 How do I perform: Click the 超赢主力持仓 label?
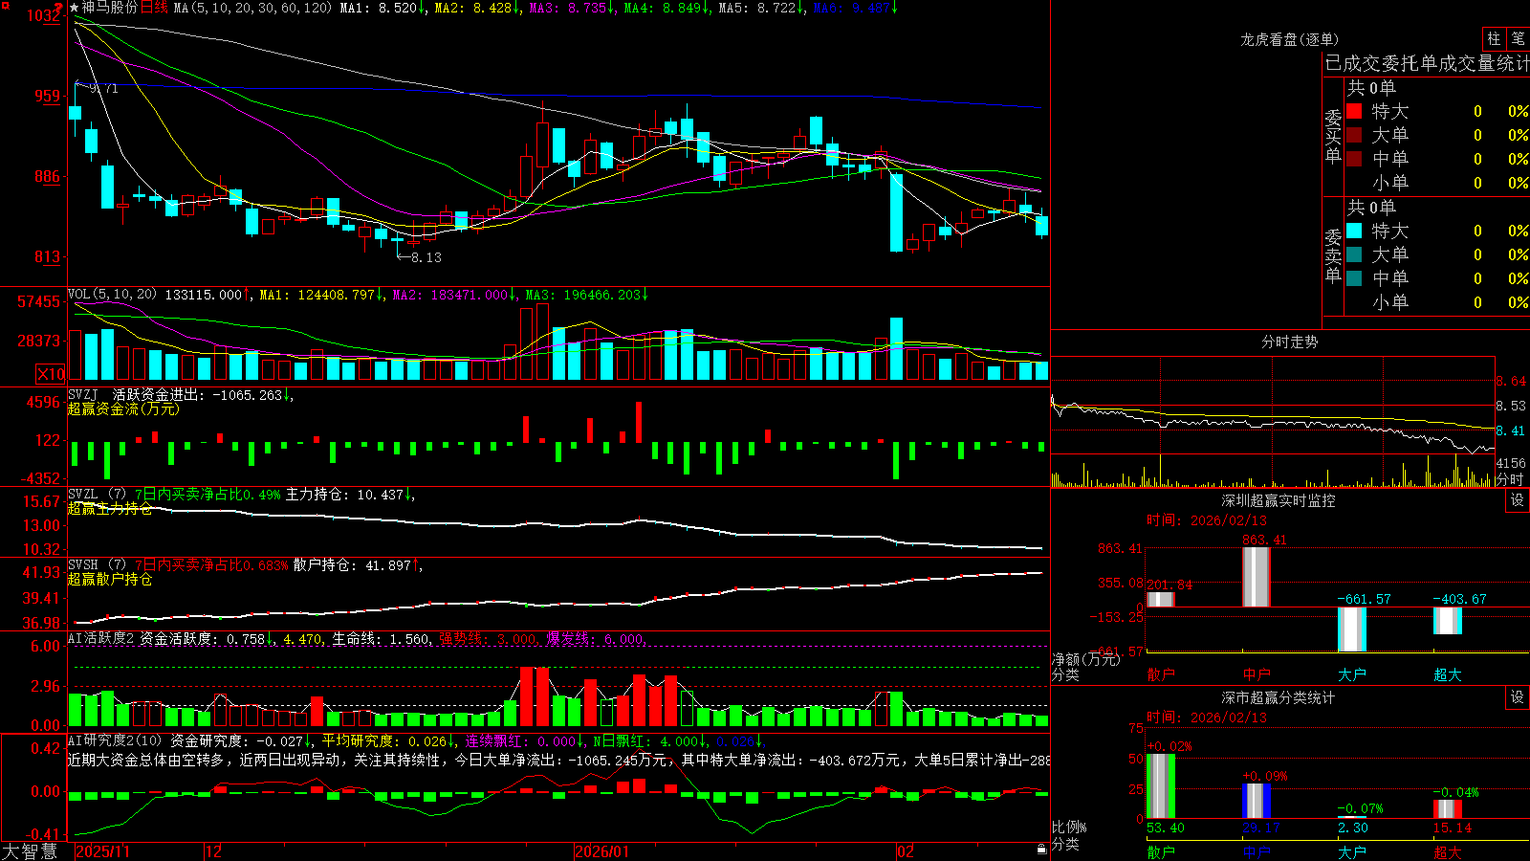tap(110, 509)
